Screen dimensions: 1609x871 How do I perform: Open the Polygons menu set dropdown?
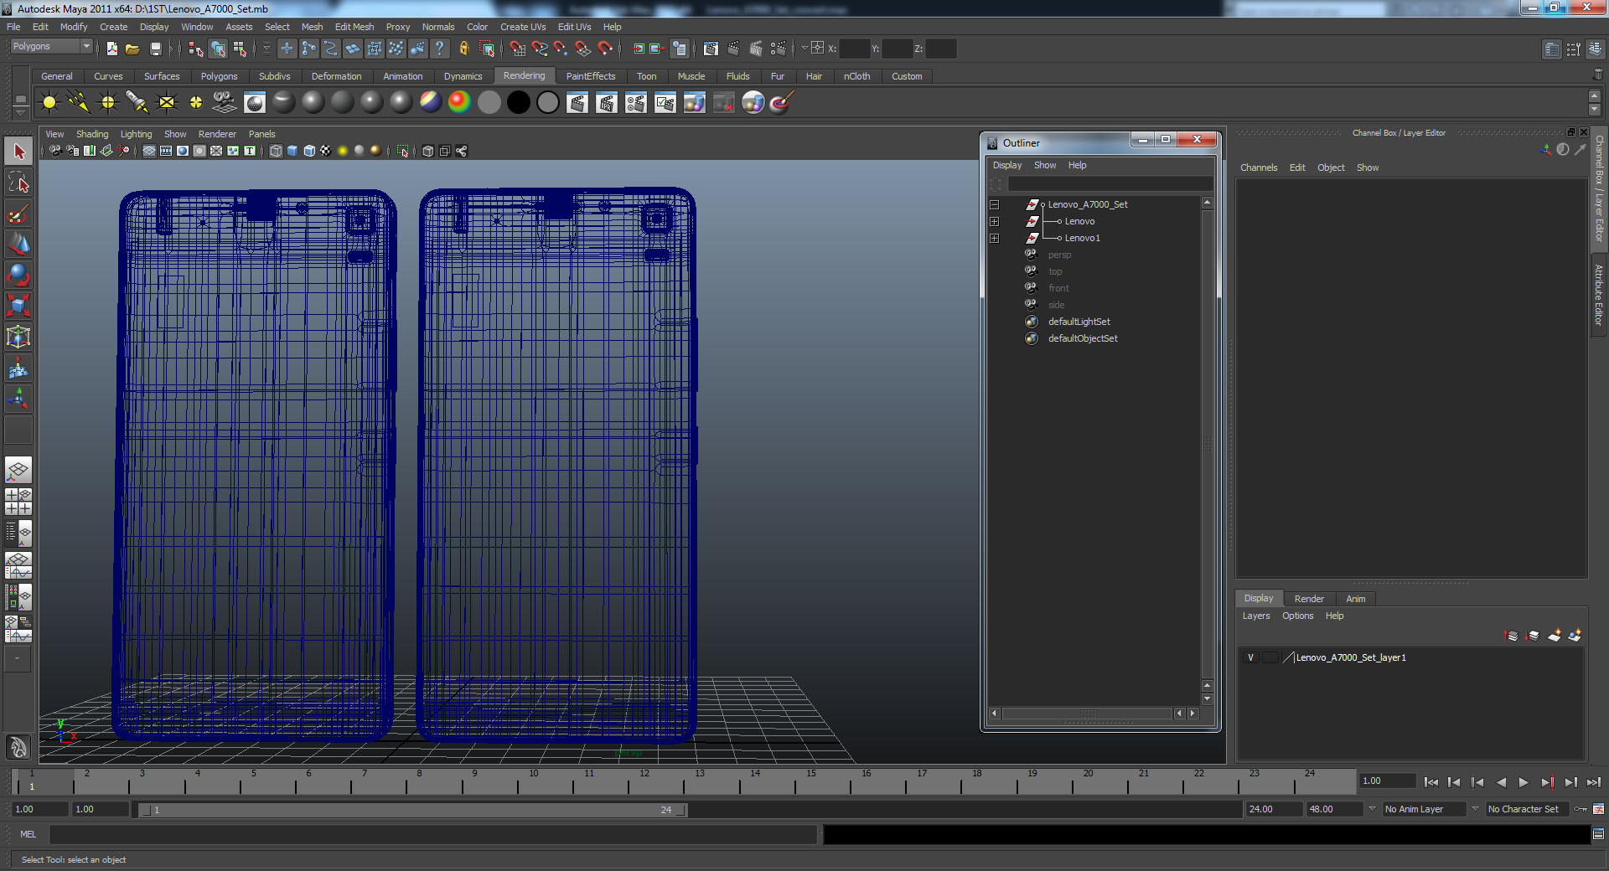50,47
